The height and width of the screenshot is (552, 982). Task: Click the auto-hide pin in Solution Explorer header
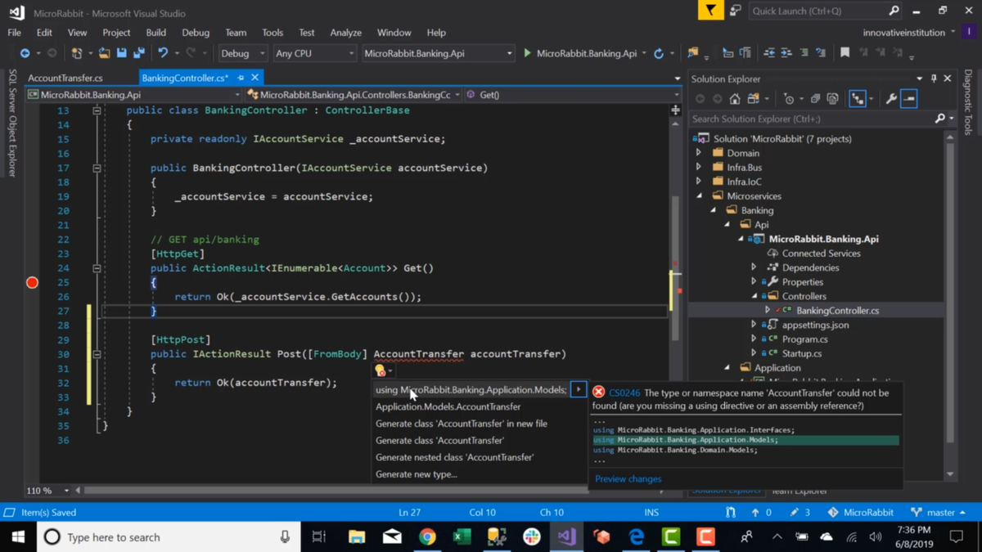coord(934,79)
